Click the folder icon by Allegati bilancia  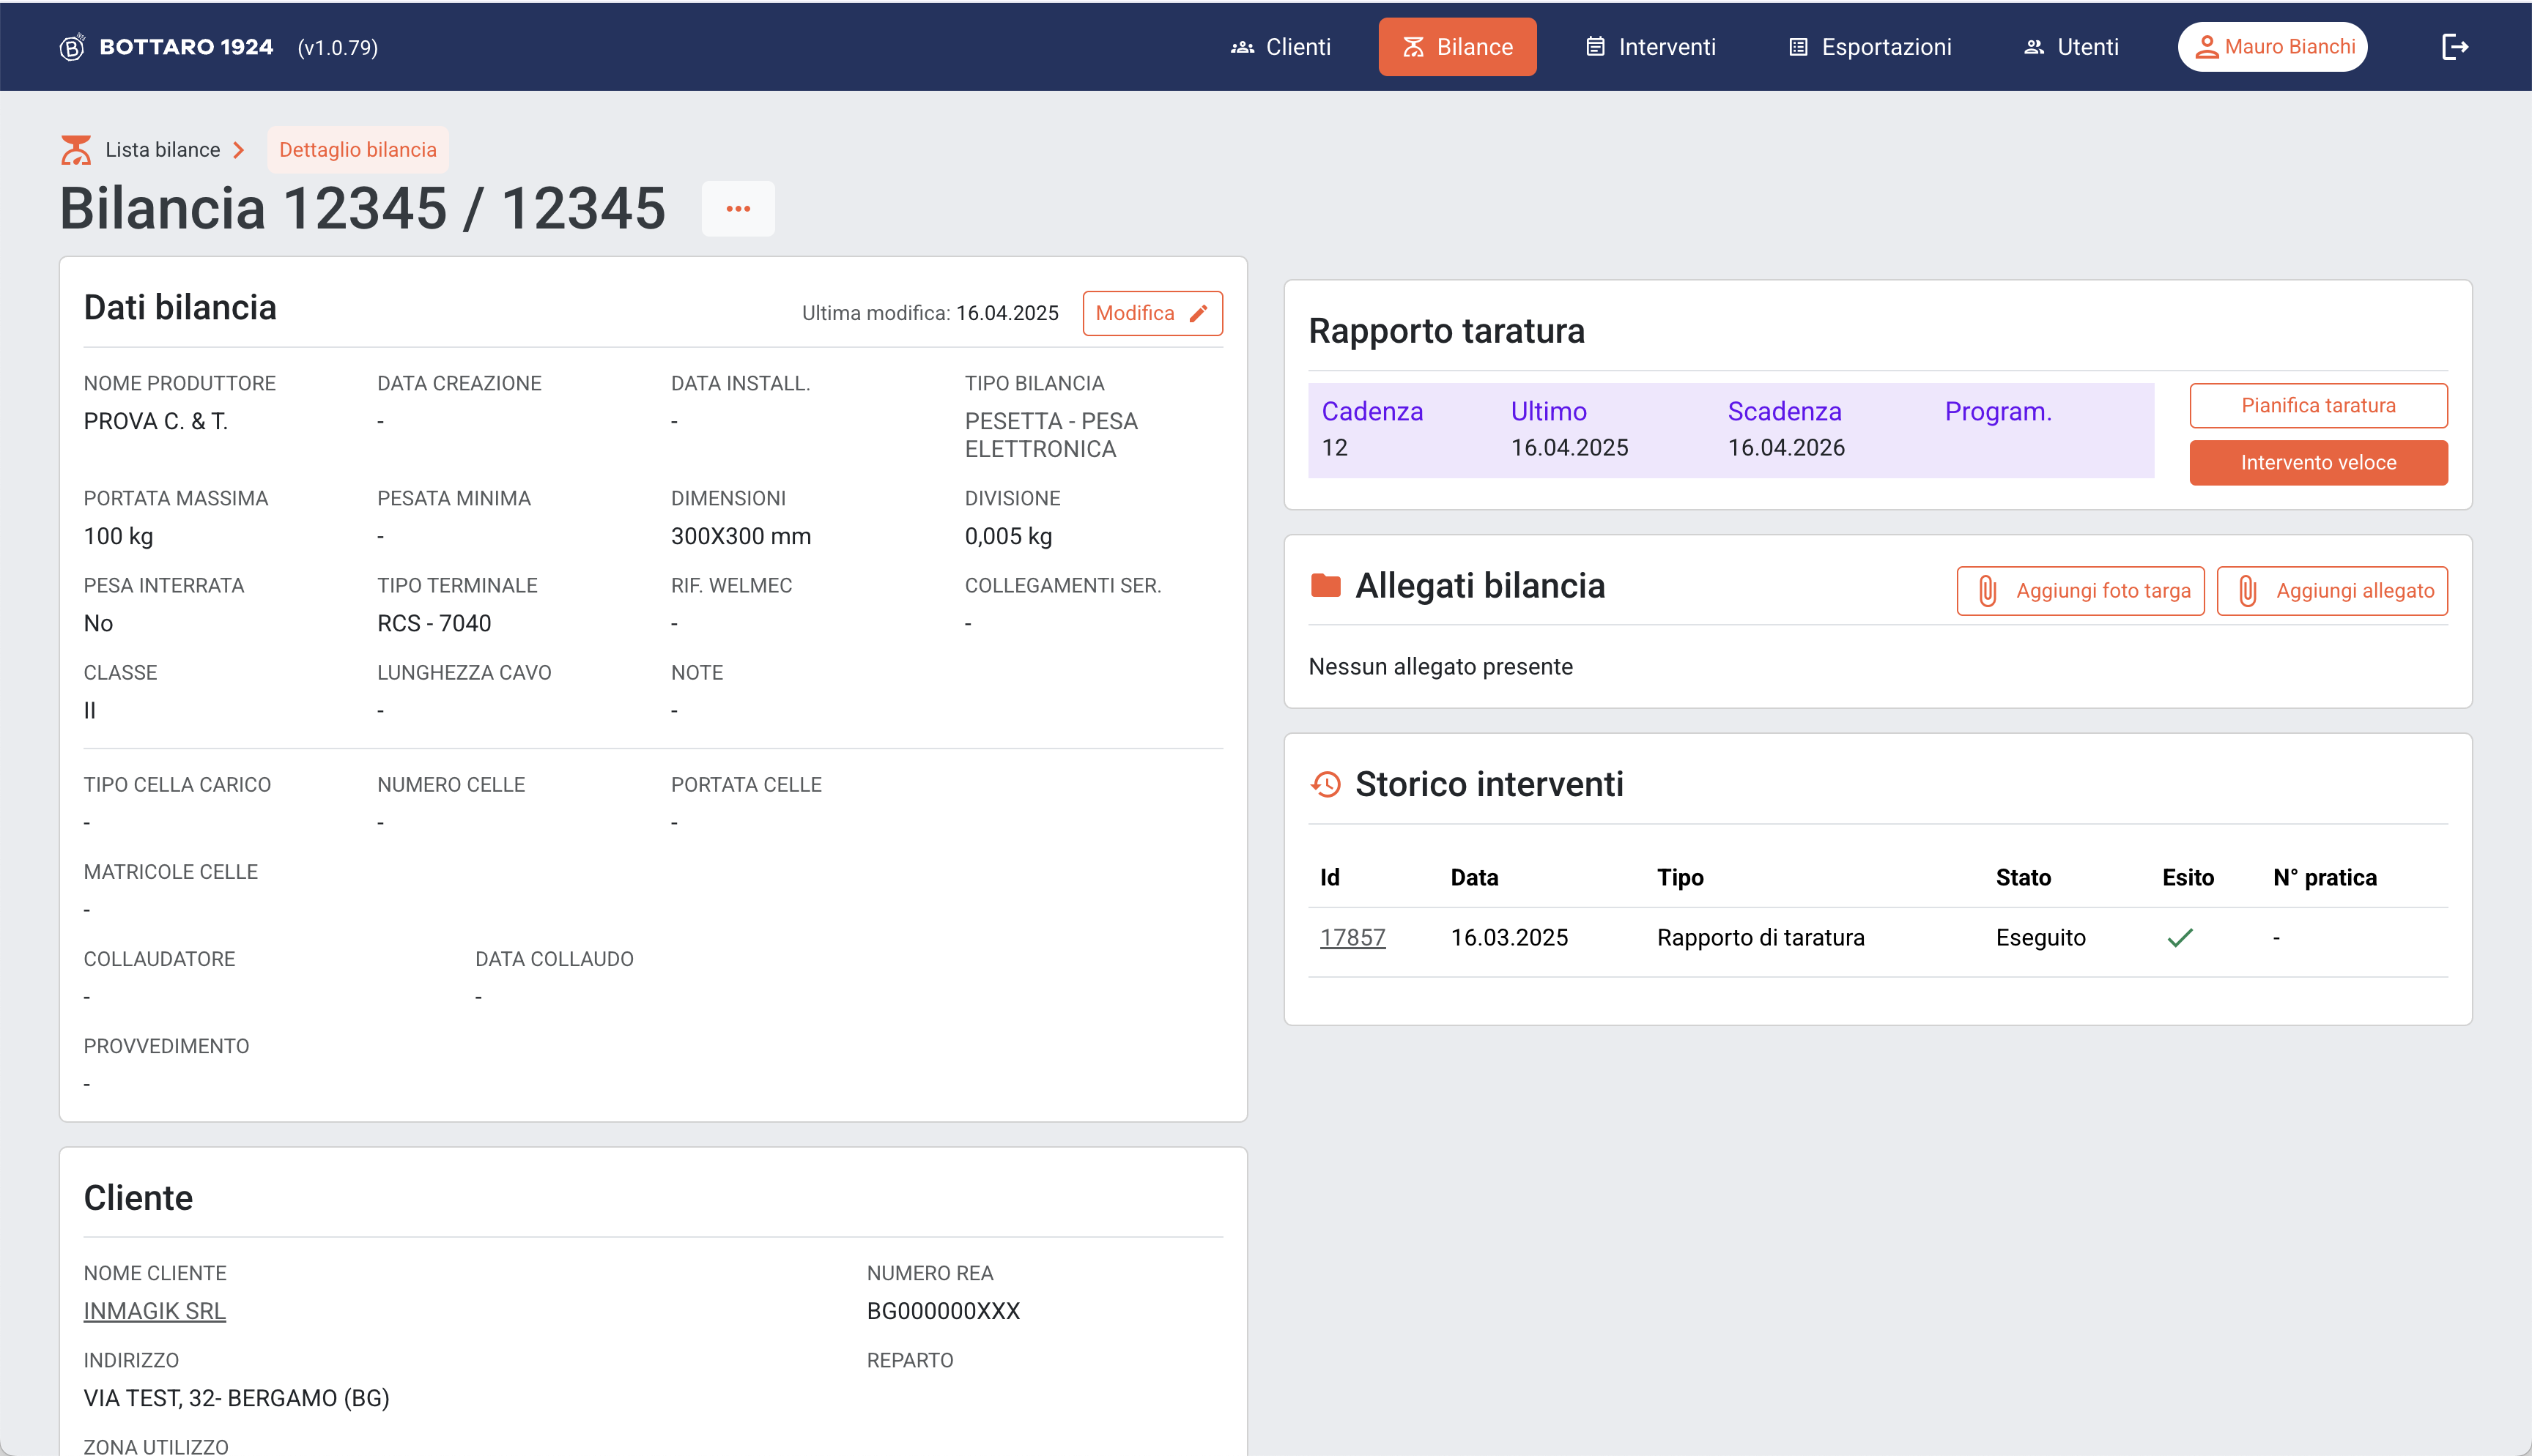pyautogui.click(x=1326, y=585)
